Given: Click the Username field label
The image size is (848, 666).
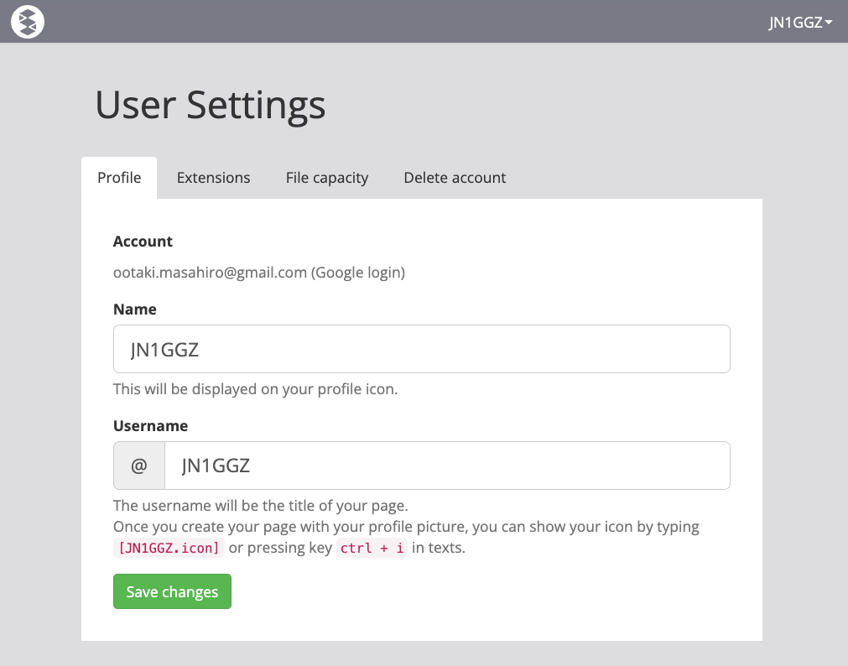Looking at the screenshot, I should [150, 426].
